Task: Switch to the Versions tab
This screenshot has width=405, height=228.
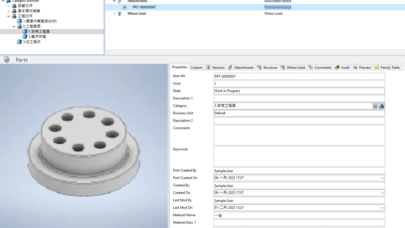Action: click(215, 68)
